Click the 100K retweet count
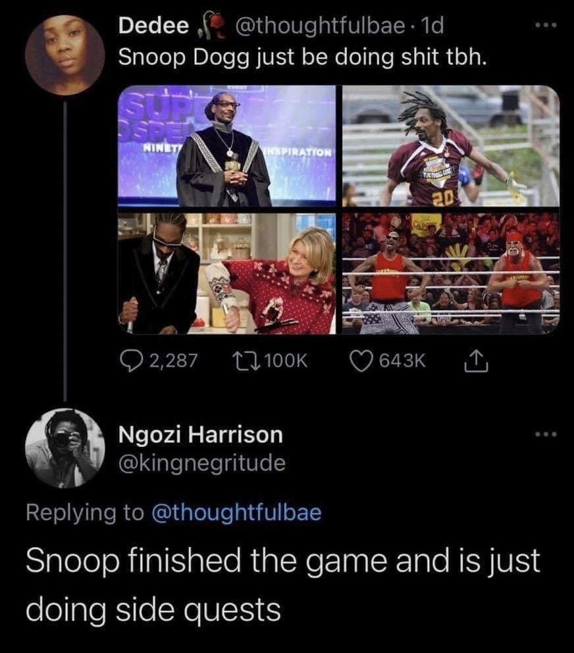This screenshot has height=653, width=574. 286,361
